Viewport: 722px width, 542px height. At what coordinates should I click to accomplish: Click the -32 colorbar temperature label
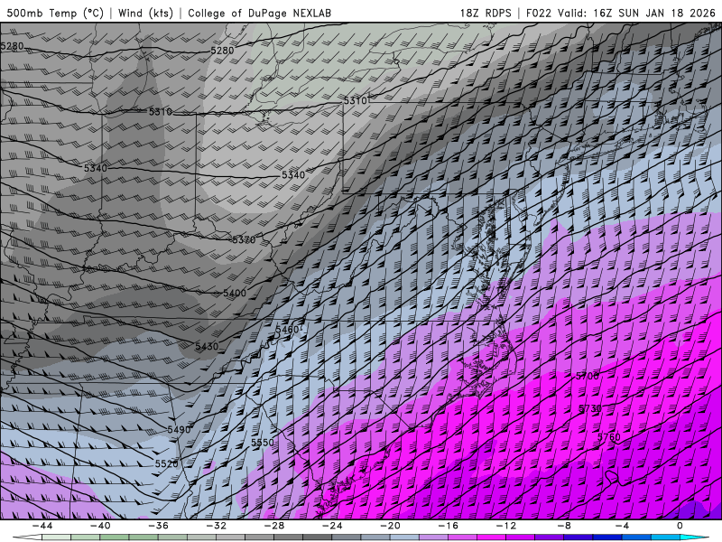(217, 526)
